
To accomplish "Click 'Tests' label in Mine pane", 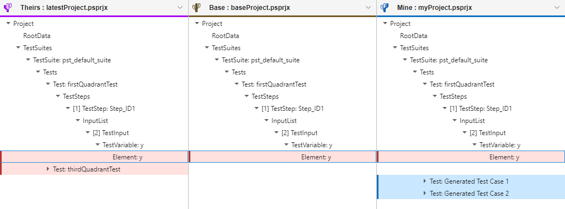I will (x=427, y=72).
